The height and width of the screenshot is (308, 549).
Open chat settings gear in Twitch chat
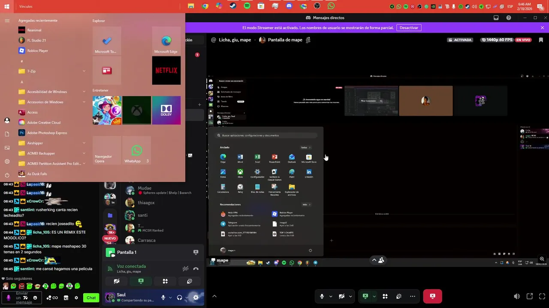pyautogui.click(x=76, y=298)
